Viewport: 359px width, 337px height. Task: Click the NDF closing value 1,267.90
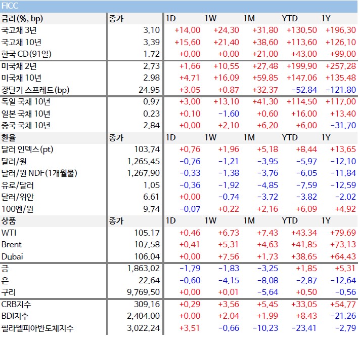(x=143, y=173)
